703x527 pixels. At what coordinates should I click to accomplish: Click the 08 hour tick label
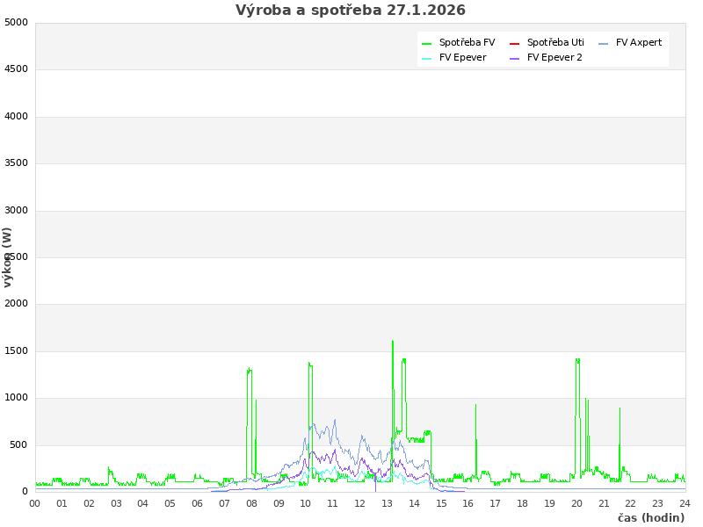pos(251,503)
